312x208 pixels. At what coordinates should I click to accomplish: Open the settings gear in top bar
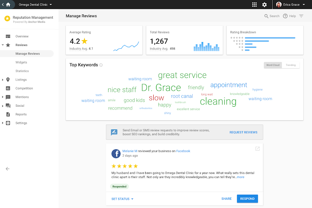click(x=264, y=5)
